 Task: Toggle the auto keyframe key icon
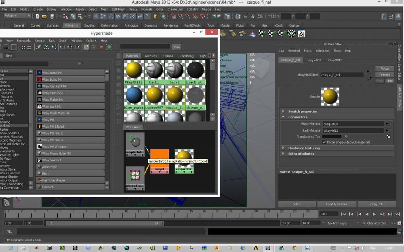[393, 223]
